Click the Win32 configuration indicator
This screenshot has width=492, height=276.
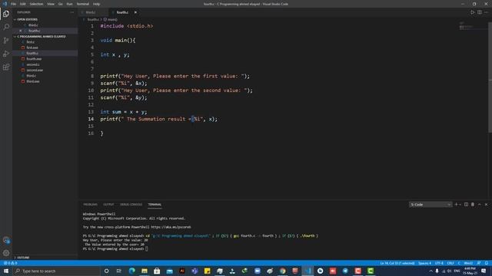coord(468,263)
